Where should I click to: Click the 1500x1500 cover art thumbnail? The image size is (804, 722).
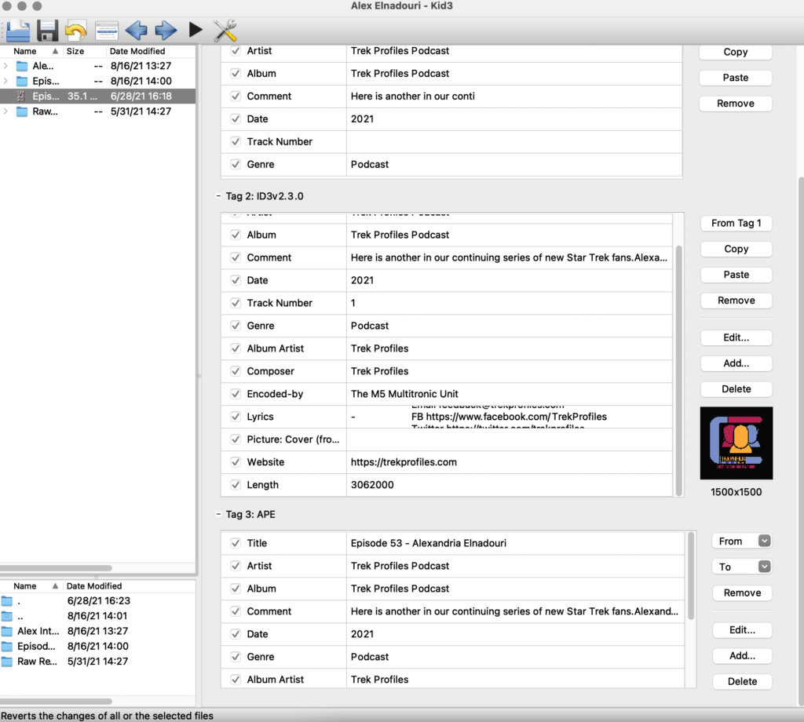(x=736, y=443)
